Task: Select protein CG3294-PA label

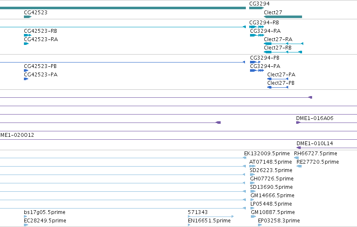Action: [265, 66]
